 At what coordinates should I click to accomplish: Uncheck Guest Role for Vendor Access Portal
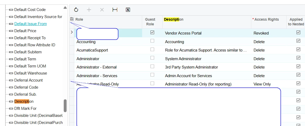(152, 33)
